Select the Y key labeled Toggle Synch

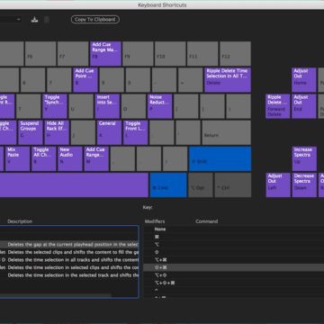55,106
